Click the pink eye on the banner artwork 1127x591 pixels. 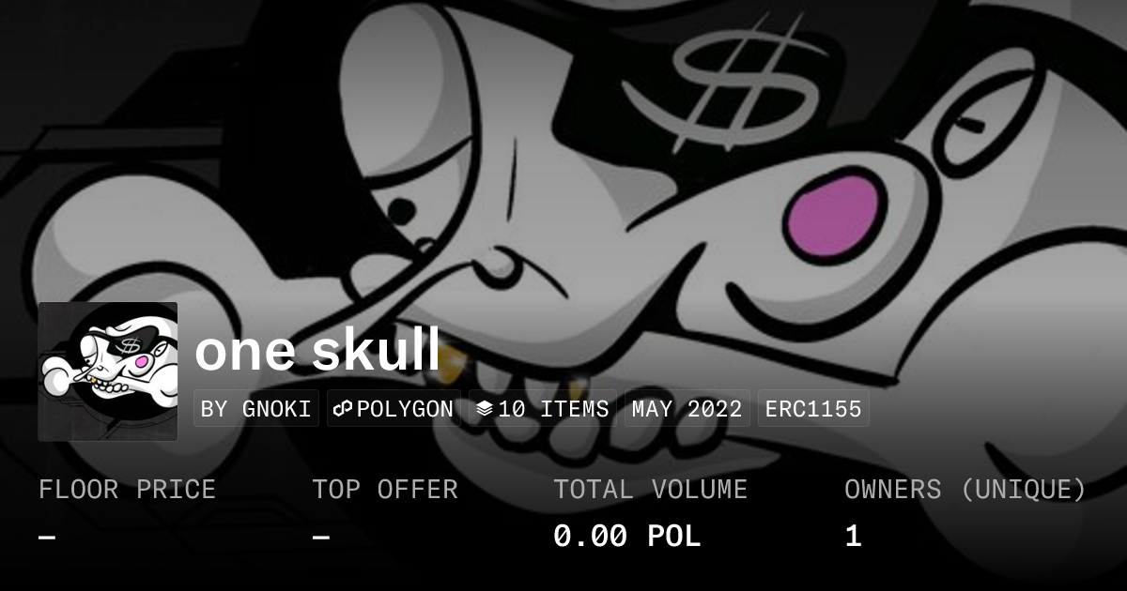click(x=836, y=216)
